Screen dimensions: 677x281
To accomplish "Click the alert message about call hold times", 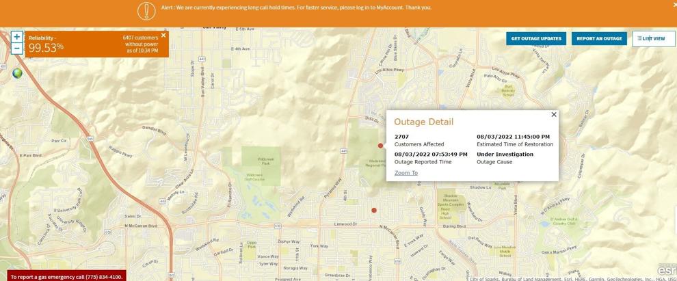I will [296, 8].
